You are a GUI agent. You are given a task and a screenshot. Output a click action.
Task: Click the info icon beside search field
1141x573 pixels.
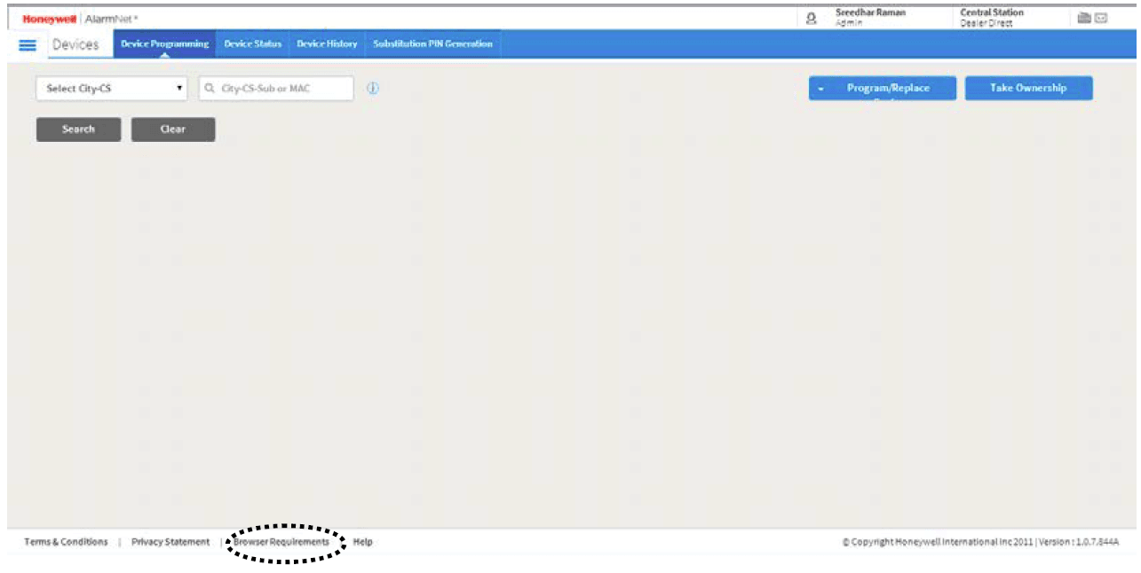tap(373, 89)
